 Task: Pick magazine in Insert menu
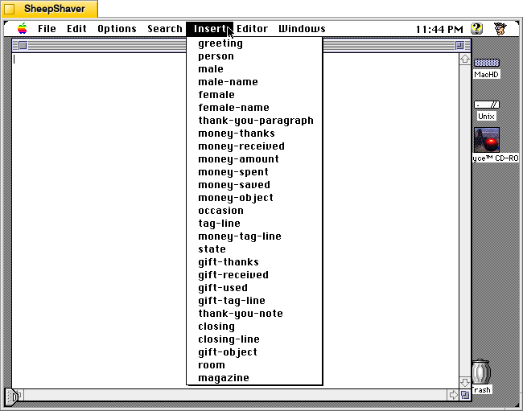(x=254, y=378)
